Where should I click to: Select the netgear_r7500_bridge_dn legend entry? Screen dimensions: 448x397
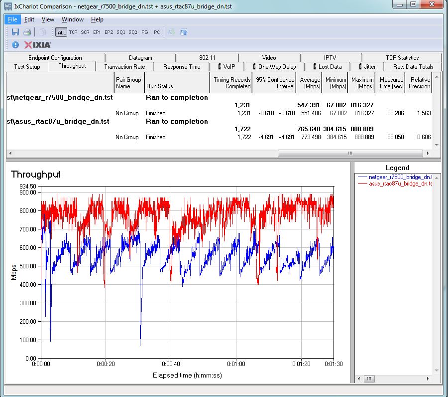coord(395,177)
